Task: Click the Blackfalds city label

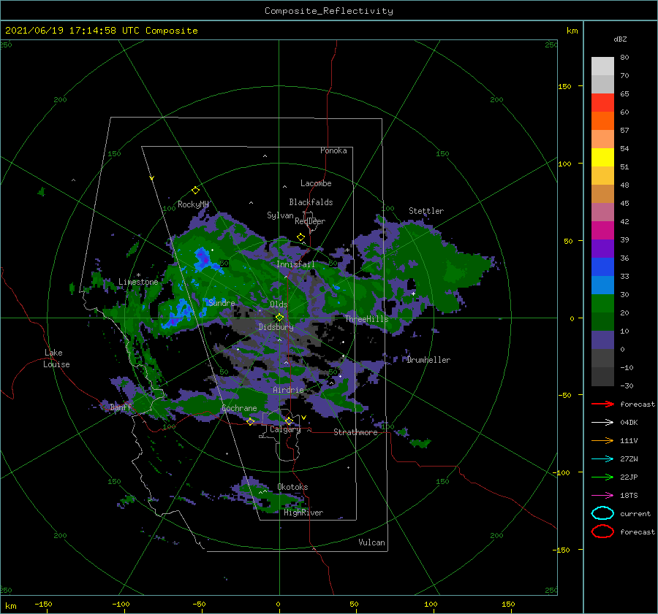Action: click(311, 202)
